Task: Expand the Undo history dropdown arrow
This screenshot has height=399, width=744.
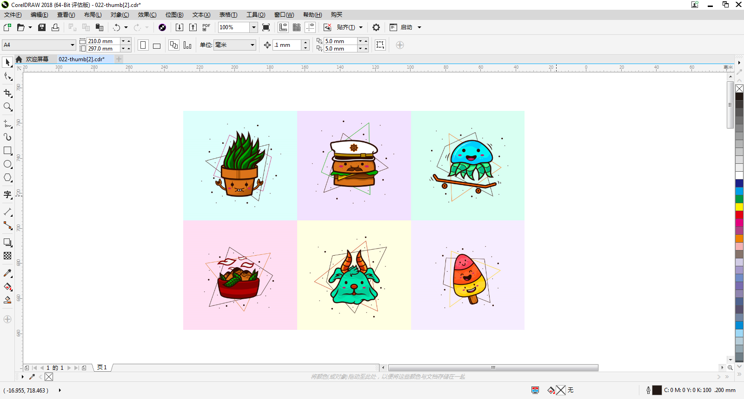Action: (x=126, y=27)
